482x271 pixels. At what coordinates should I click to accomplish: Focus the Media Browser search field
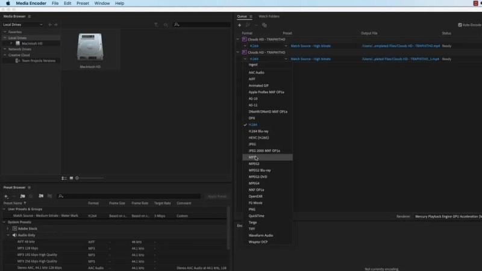202,25
